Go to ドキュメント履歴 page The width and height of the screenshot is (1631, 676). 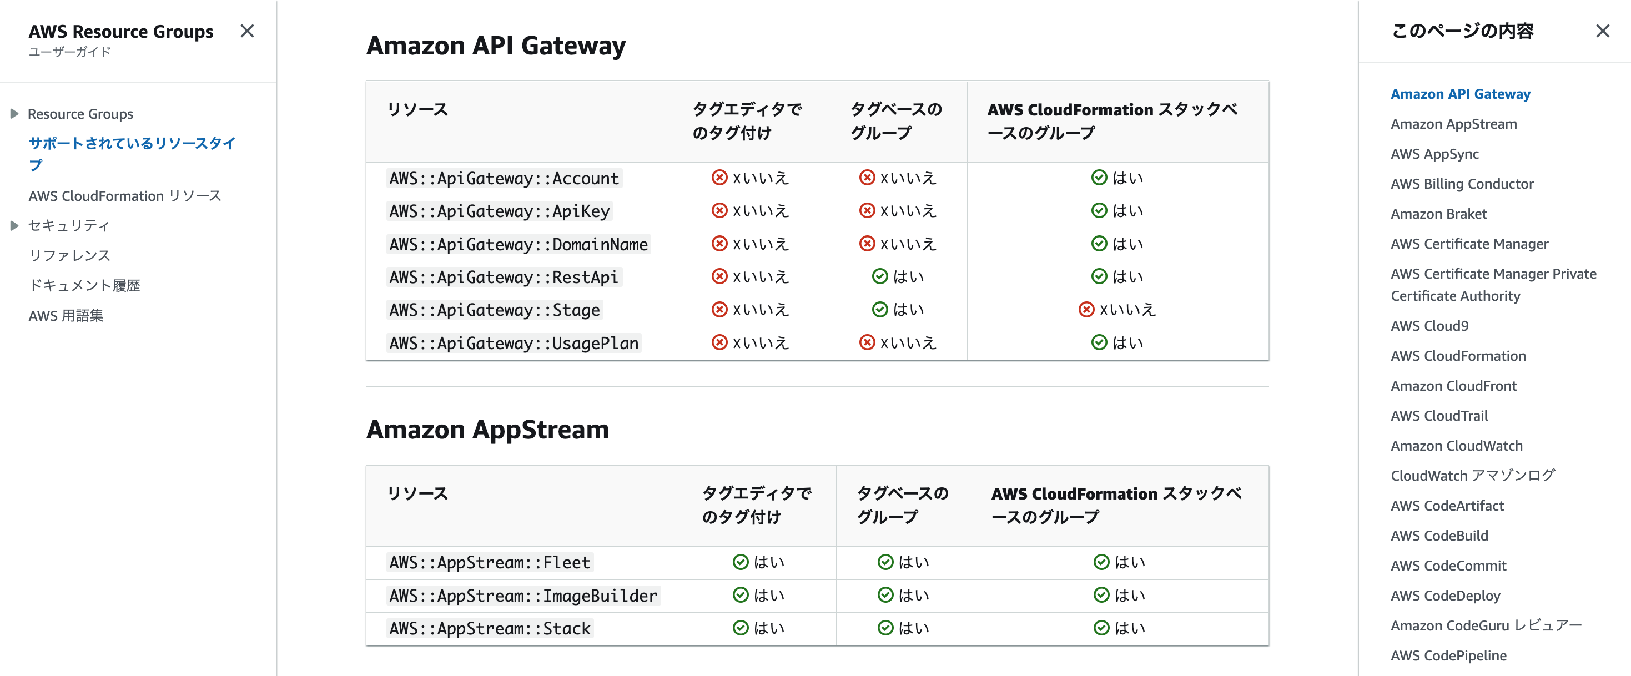click(x=84, y=285)
